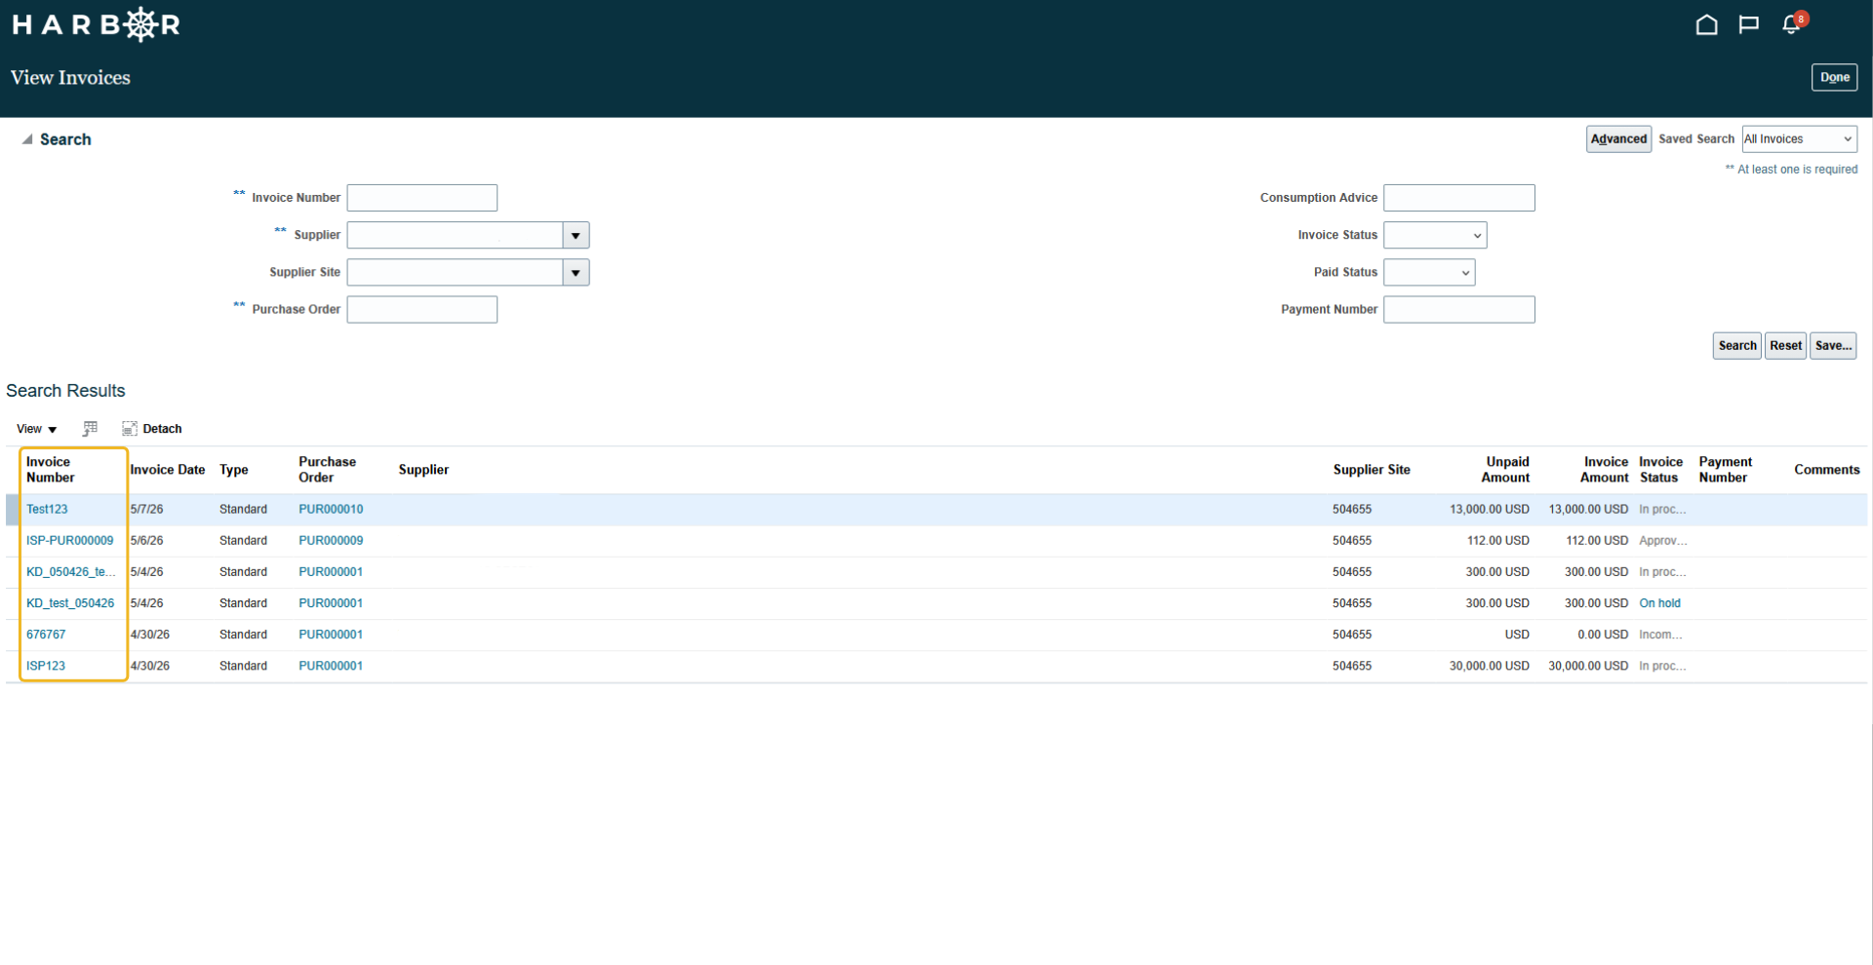Click the 30,000.00 USD invoice amount cell
The image size is (1873, 965).
1588,666
